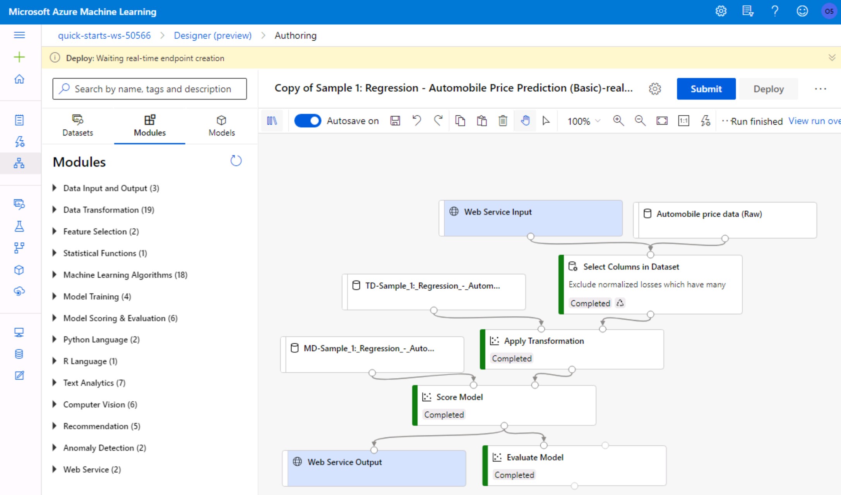Open Experiments flask icon in sidebar
Viewport: 841px width, 495px height.
[x=19, y=226]
